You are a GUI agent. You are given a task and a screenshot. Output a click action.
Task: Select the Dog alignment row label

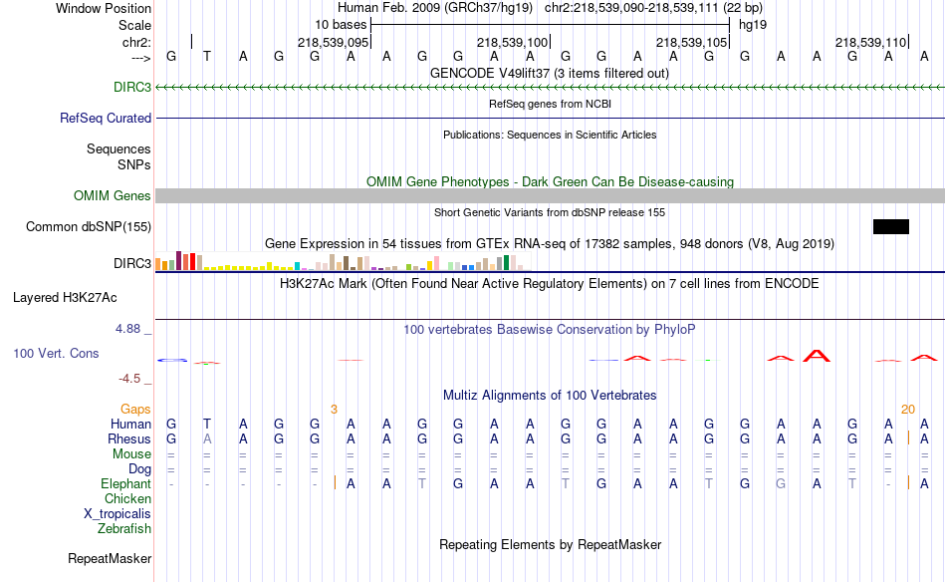[x=139, y=468]
